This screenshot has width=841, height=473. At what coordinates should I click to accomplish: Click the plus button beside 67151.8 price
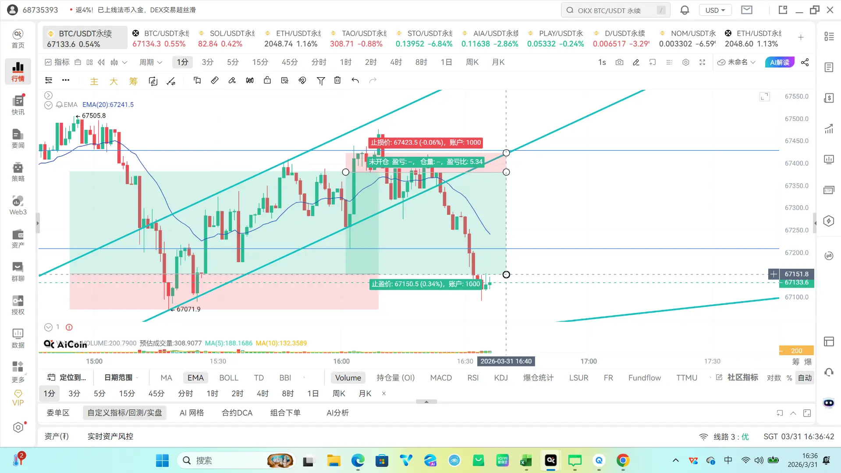pos(774,274)
